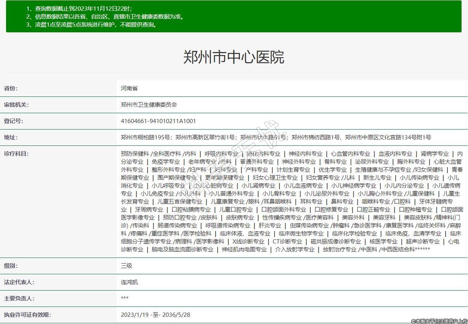
Task: Select the 省份 row label
Action: (11, 89)
